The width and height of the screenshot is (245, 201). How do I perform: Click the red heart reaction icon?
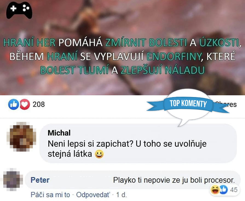click(x=25, y=104)
